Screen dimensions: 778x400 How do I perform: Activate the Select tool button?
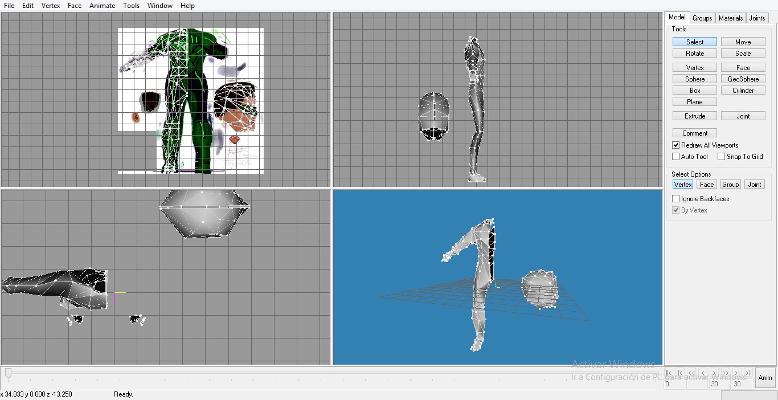pos(695,42)
